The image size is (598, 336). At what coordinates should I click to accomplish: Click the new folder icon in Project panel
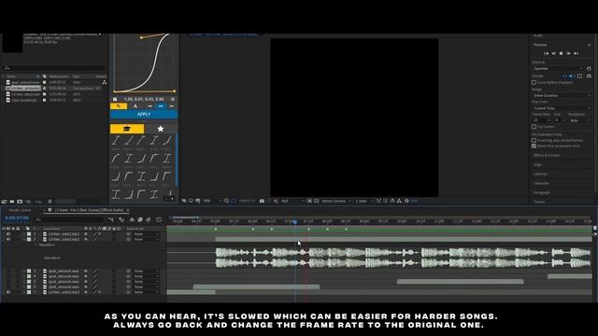point(12,202)
